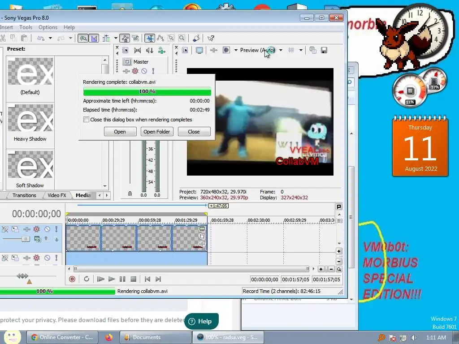Toggle Auto Ripple in the toolbar
Screen dimensions: 459x344
106,38
